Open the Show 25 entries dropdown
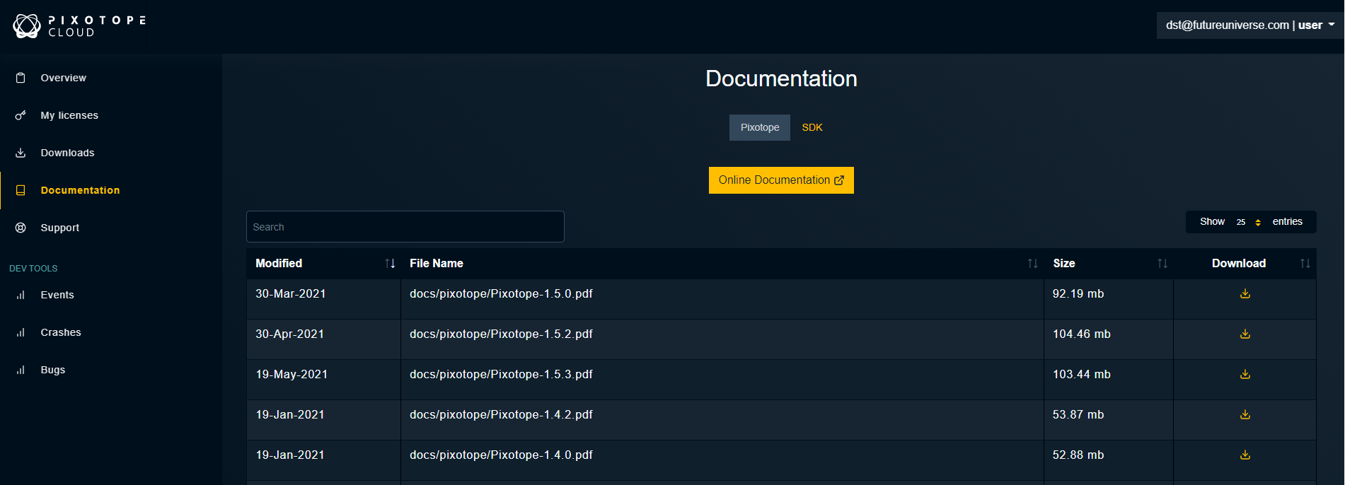Viewport: 1345px width, 485px height. tap(1249, 222)
